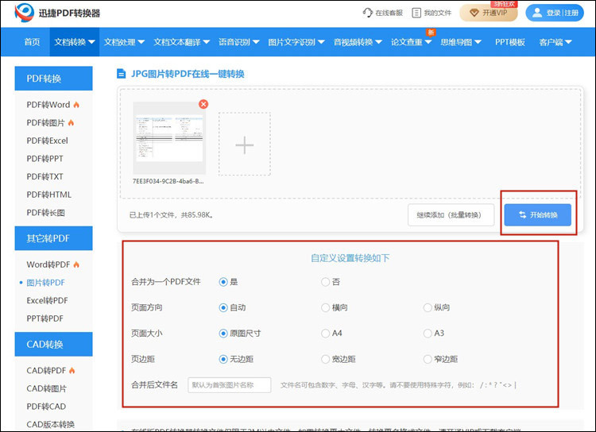Click the document icon beside JPG图片转PDF title
Viewport: 596px width, 432px height.
point(122,74)
